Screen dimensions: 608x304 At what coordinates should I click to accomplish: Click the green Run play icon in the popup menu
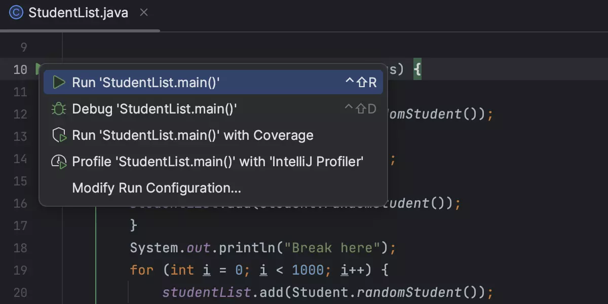59,83
